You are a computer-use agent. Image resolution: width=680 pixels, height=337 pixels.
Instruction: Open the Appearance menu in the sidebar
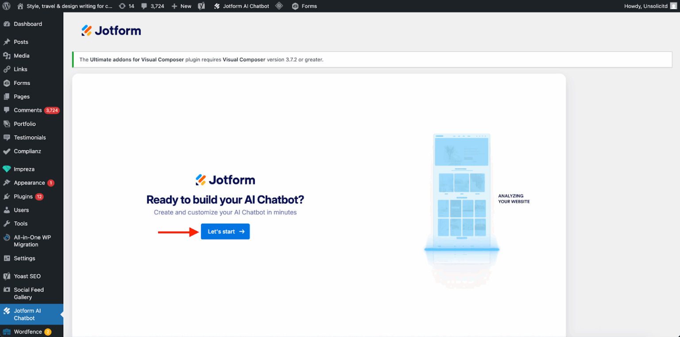pyautogui.click(x=29, y=182)
